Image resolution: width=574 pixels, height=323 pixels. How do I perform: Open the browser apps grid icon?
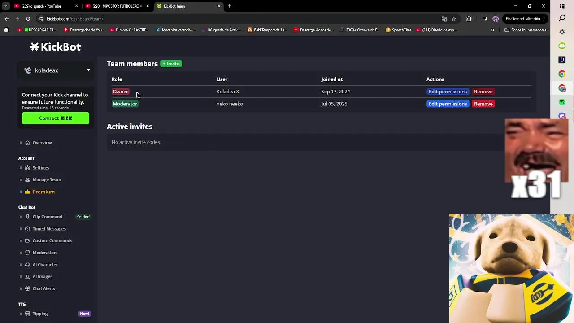(6, 30)
